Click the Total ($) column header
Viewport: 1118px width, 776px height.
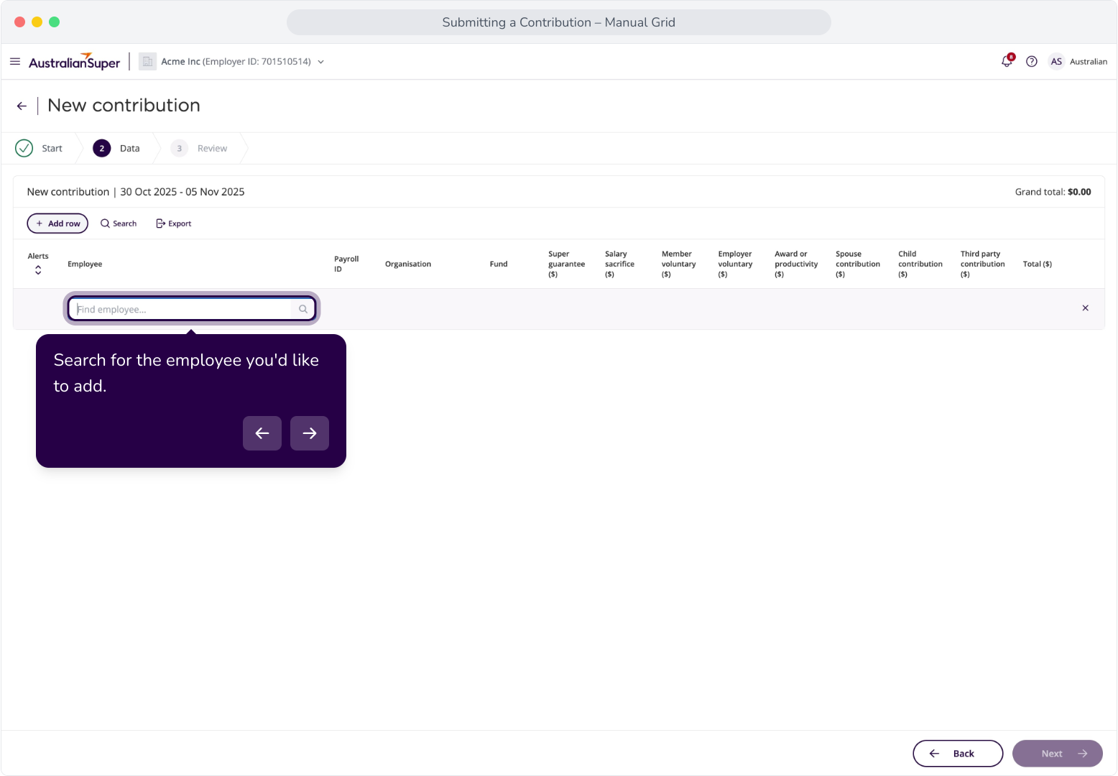click(x=1038, y=264)
